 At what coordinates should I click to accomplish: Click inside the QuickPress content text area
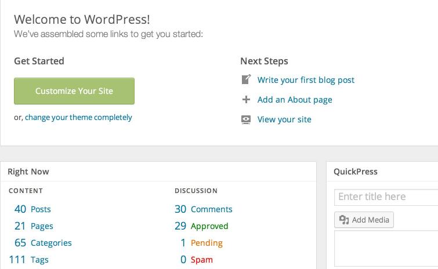pyautogui.click(x=386, y=248)
